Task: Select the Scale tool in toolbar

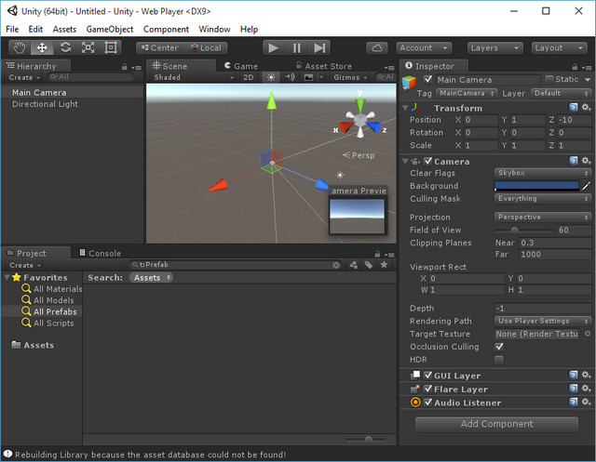Action: pyautogui.click(x=88, y=47)
